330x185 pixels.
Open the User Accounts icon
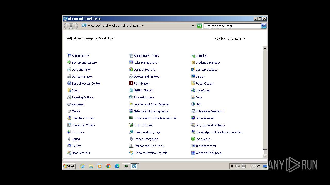[x=69, y=153]
